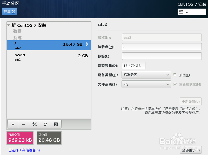Viewport: 208px width, 155px height.
Task: Click the 可用空间 969.23 kB box
Action: [x=20, y=138]
